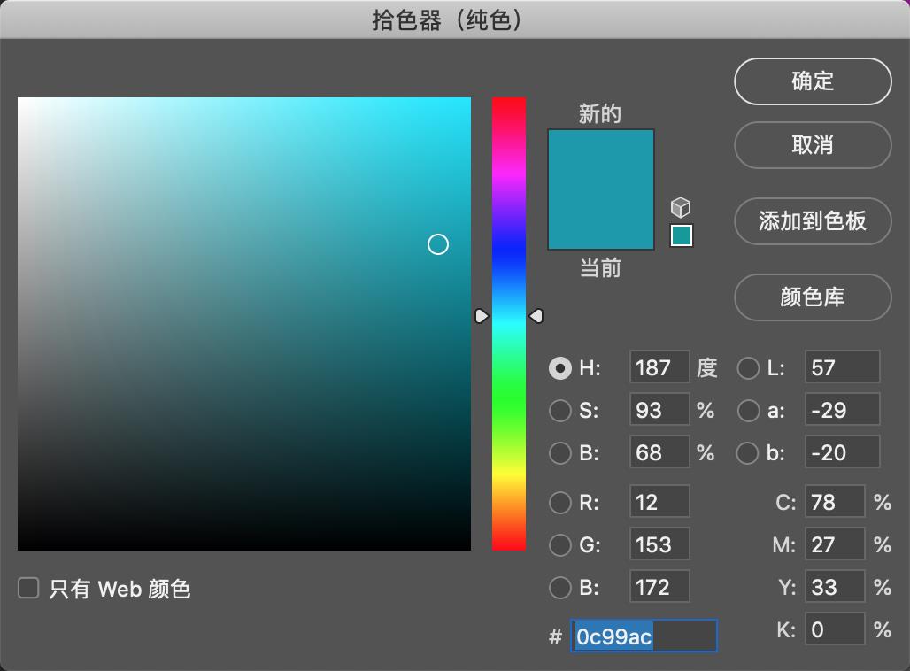Click the K black percentage field
Viewport: 910px width, 671px height.
[834, 630]
